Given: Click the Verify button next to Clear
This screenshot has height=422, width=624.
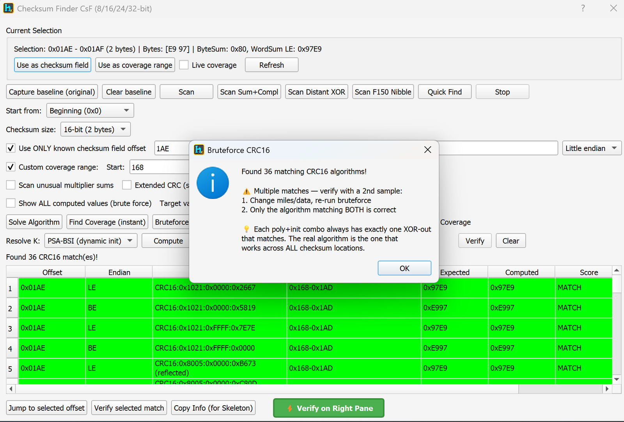Looking at the screenshot, I should tap(475, 241).
